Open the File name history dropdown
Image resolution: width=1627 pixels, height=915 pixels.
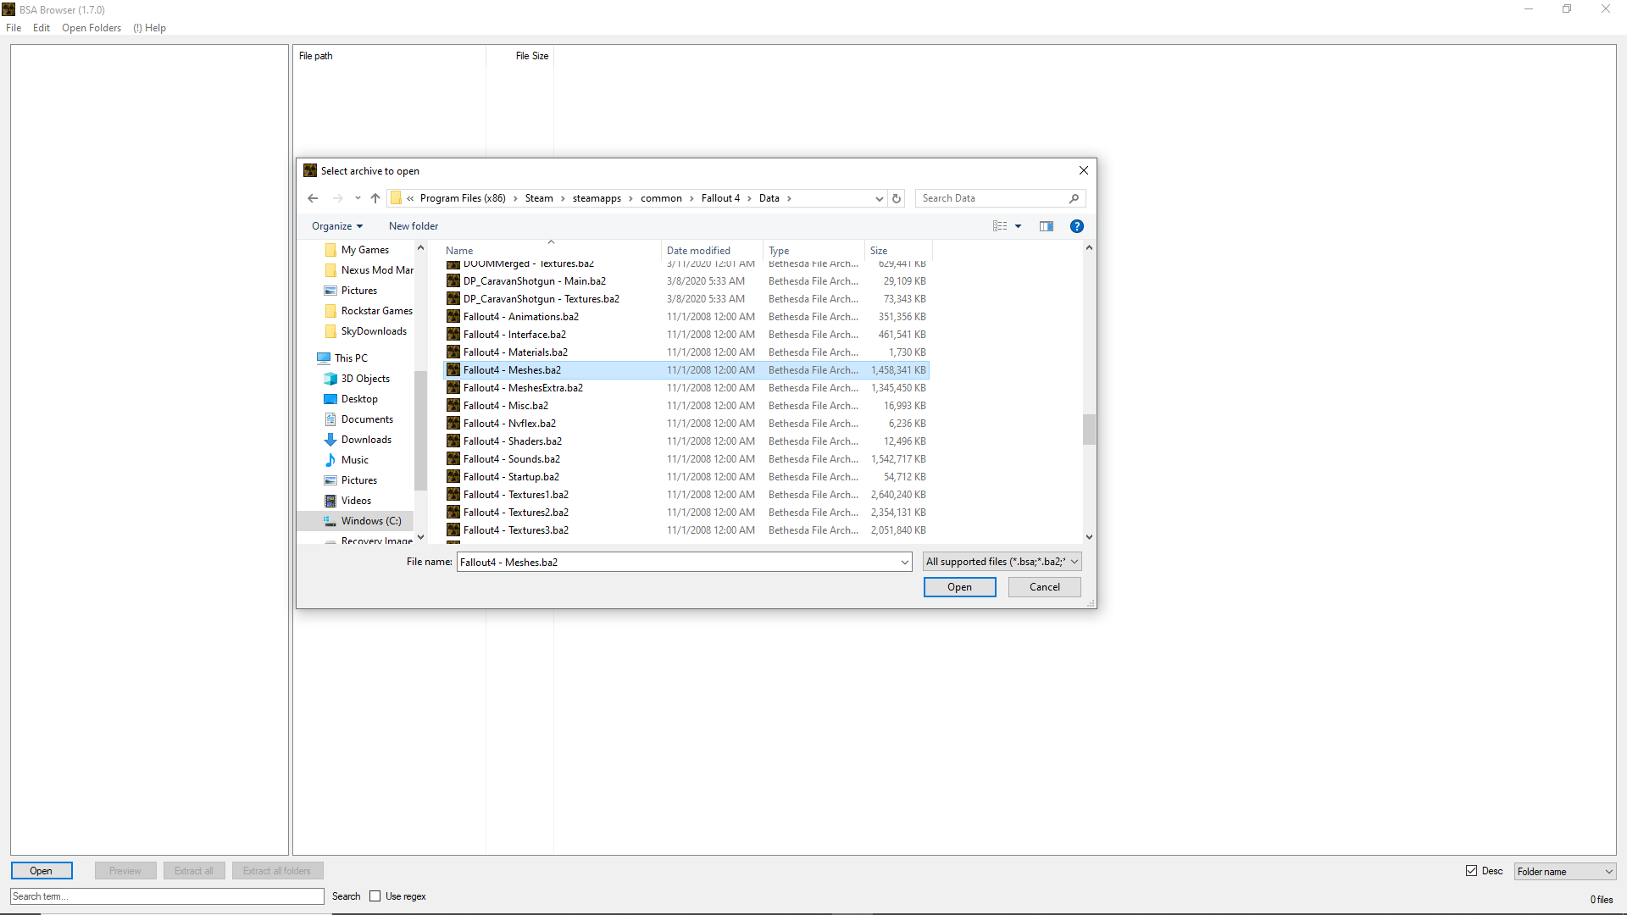pyautogui.click(x=905, y=562)
